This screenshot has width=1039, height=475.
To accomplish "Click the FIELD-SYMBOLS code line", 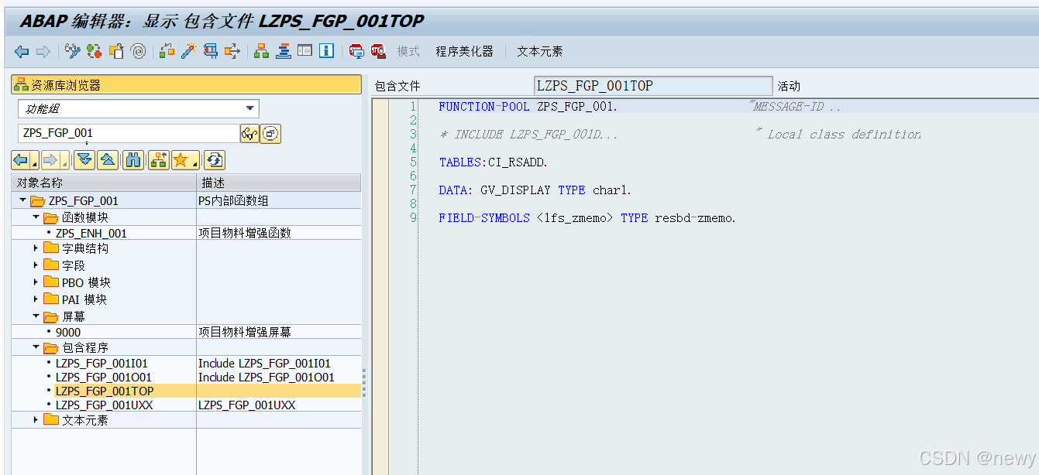I will coord(587,218).
